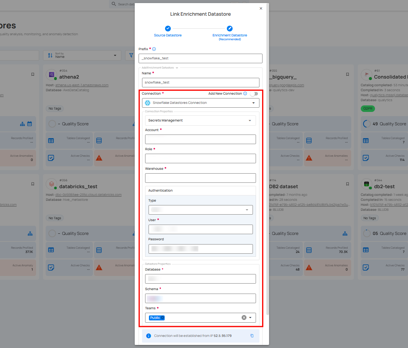Click the 49 Quality Score progress ring
Image resolution: width=408 pixels, height=348 pixels.
click(x=367, y=124)
